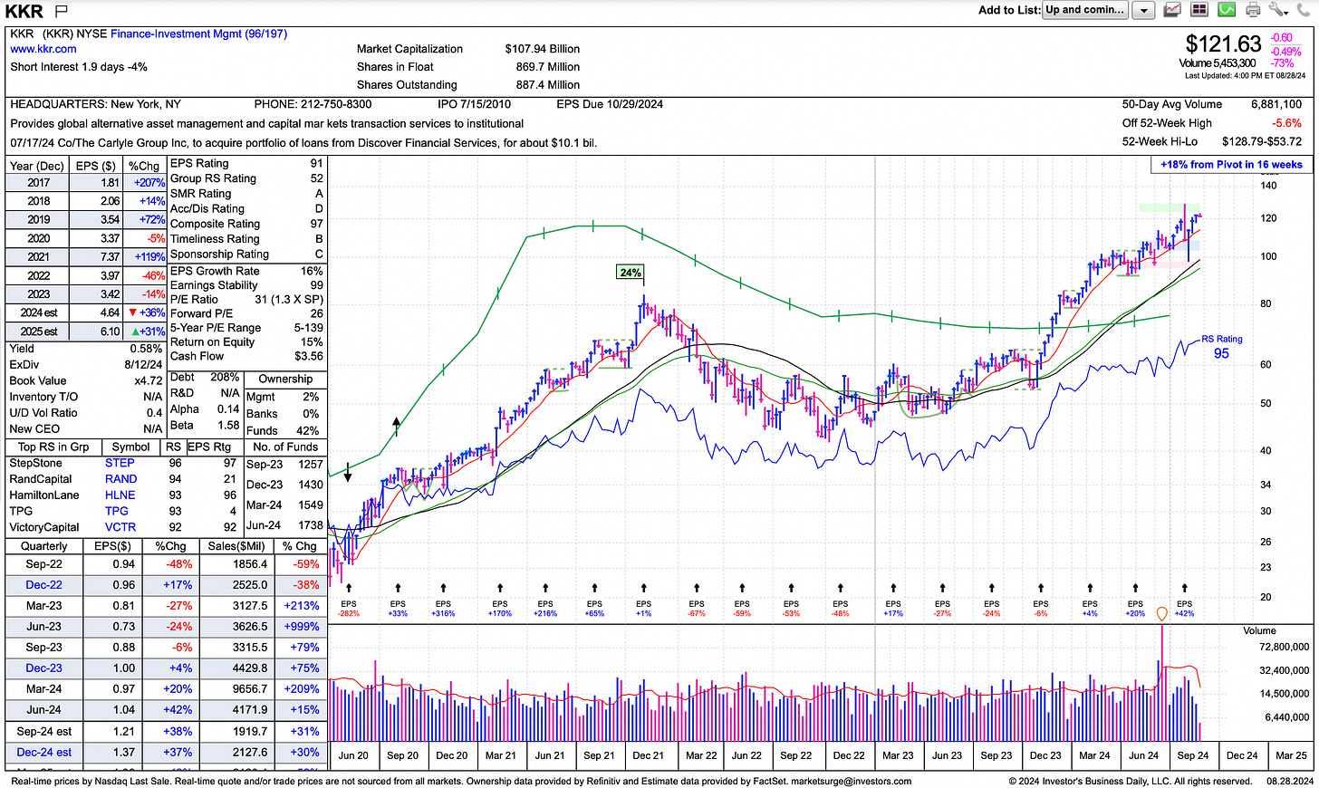Click the EPS -282% marker on the chart
Image resolution: width=1319 pixels, height=788 pixels.
348,609
